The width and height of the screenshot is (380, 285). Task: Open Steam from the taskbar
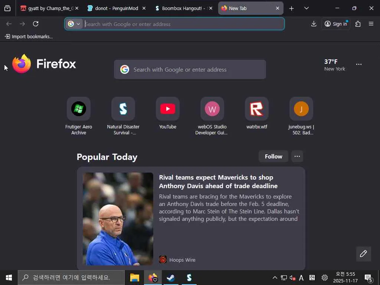pos(171,278)
